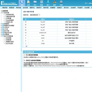Image resolution: width=92 pixels, height=92 pixels.
Task: Click 排行统计 in the shortcut bar
Action: pyautogui.click(x=66, y=8)
